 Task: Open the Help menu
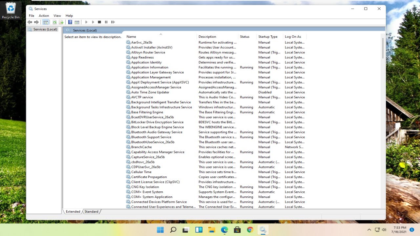[69, 15]
